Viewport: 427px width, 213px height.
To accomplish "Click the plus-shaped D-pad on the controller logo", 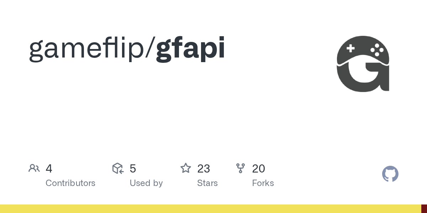I will (350, 48).
